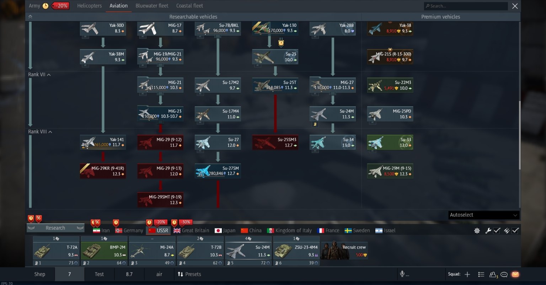The height and width of the screenshot is (285, 546).
Task: Expand the MiG-19/MiG-21 group folder
Action: (x=160, y=57)
